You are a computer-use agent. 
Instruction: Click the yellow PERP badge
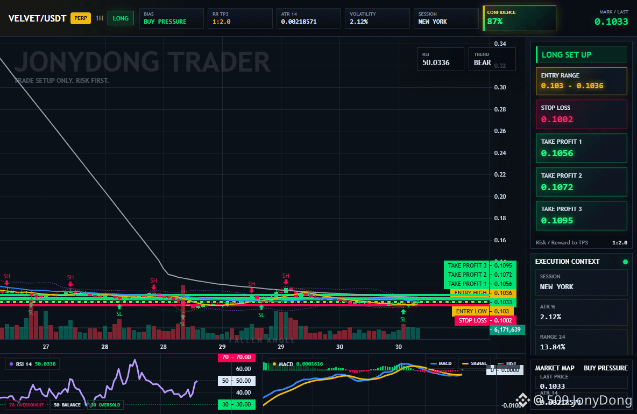[81, 18]
